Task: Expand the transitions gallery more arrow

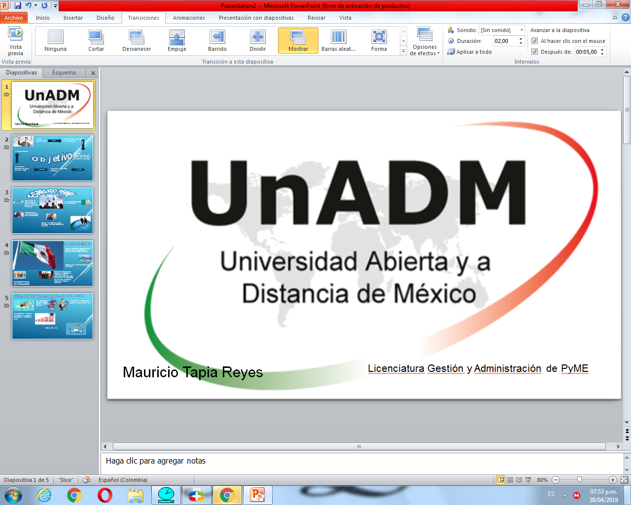Action: click(x=403, y=51)
